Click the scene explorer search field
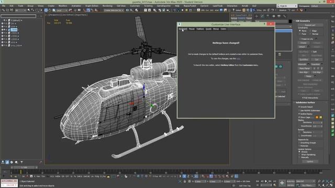 18,16
